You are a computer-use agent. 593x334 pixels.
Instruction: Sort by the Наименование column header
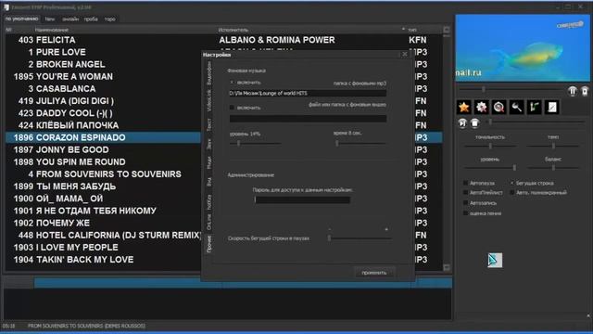(x=52, y=30)
